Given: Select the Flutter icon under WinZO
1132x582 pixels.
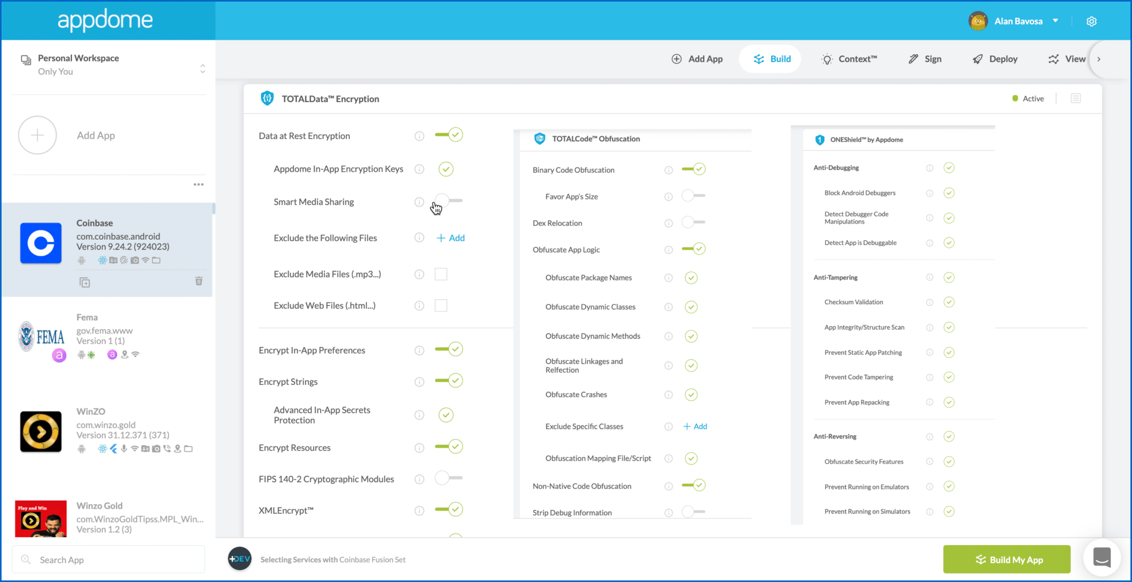Looking at the screenshot, I should [x=114, y=448].
